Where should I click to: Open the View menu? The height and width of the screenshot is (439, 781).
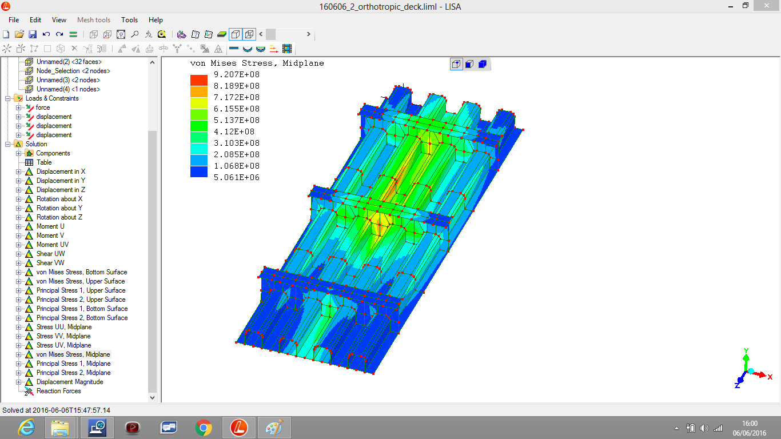coord(59,20)
